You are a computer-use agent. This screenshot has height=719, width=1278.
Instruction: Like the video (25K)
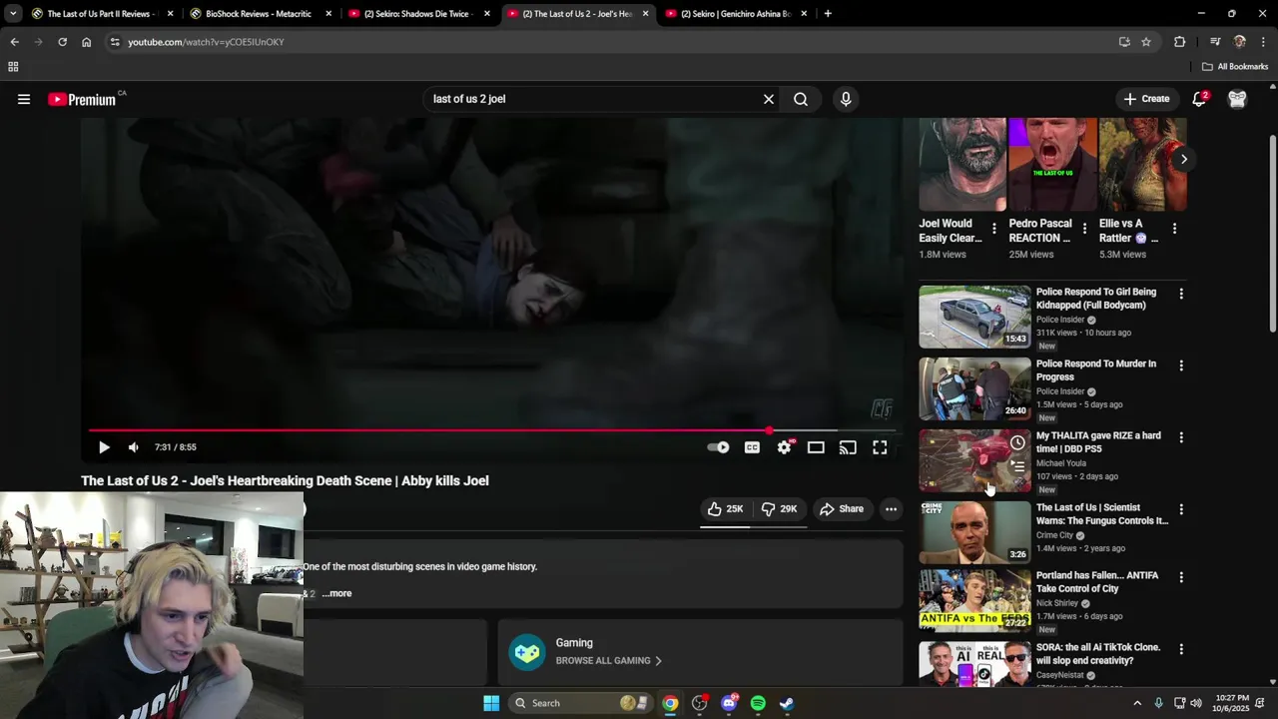[726, 509]
